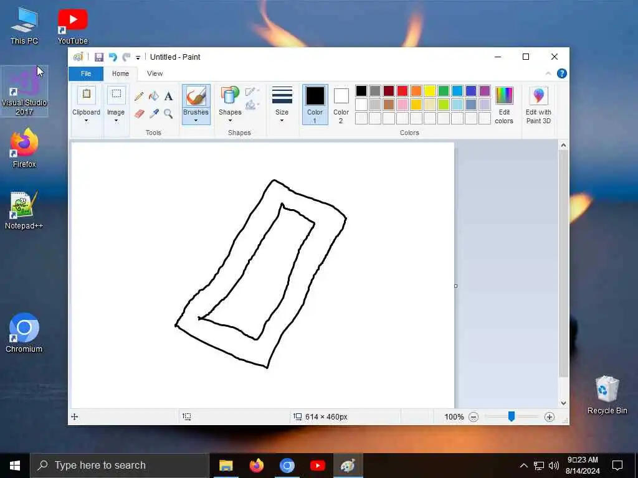638x478 pixels.
Task: Click the Undo arrow in title bar
Action: [x=113, y=57]
